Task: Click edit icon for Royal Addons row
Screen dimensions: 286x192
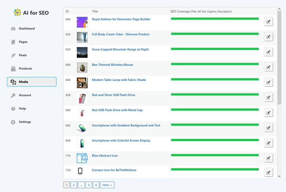Action: (268, 22)
